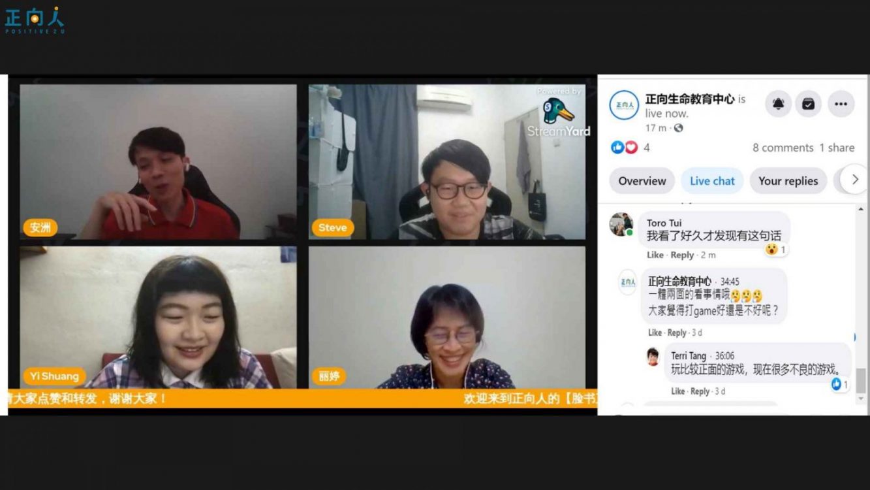Screen dimensions: 870x490
Task: Open the Your replies tab
Action: [788, 181]
